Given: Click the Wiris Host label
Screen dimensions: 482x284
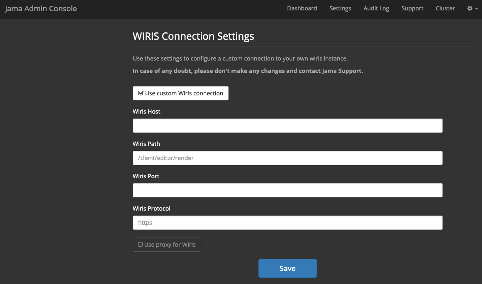Looking at the screenshot, I should click(x=146, y=112).
